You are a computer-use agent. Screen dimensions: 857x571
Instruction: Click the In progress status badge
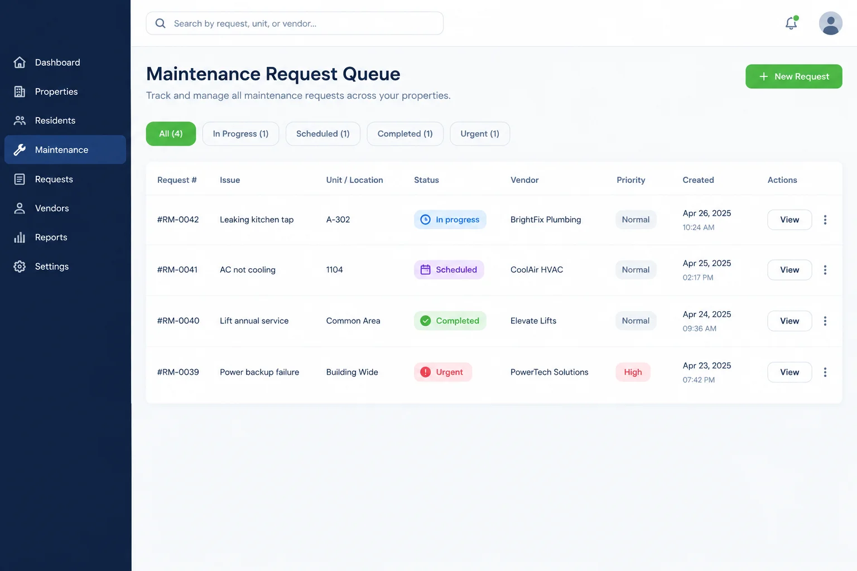450,220
